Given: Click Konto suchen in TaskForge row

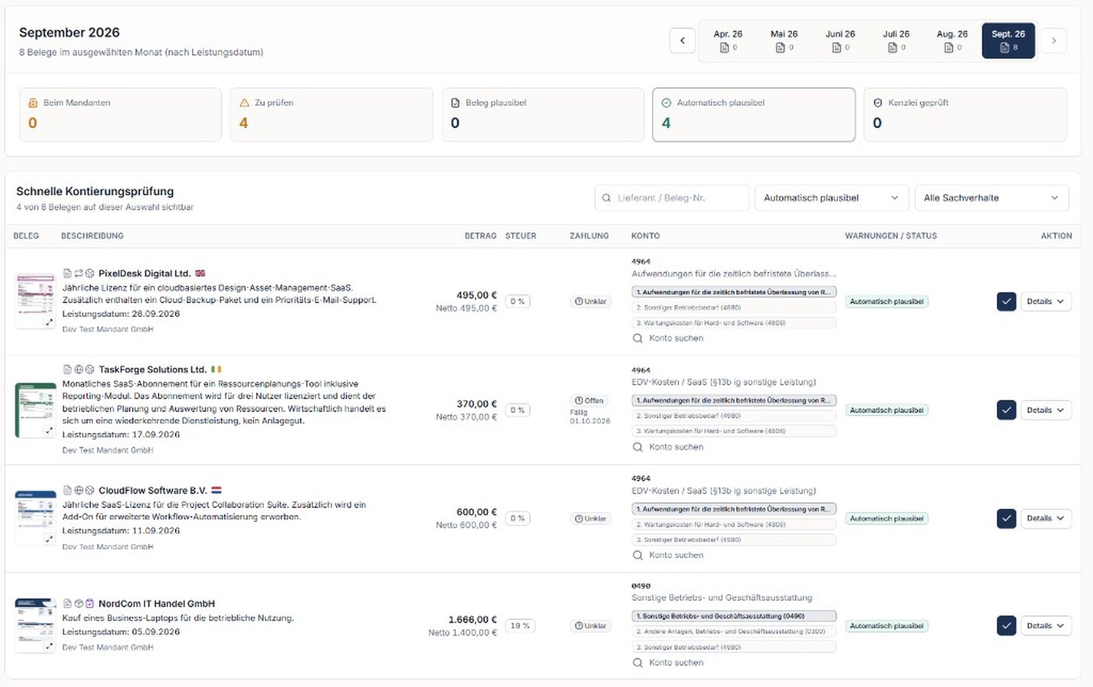Looking at the screenshot, I should 668,447.
